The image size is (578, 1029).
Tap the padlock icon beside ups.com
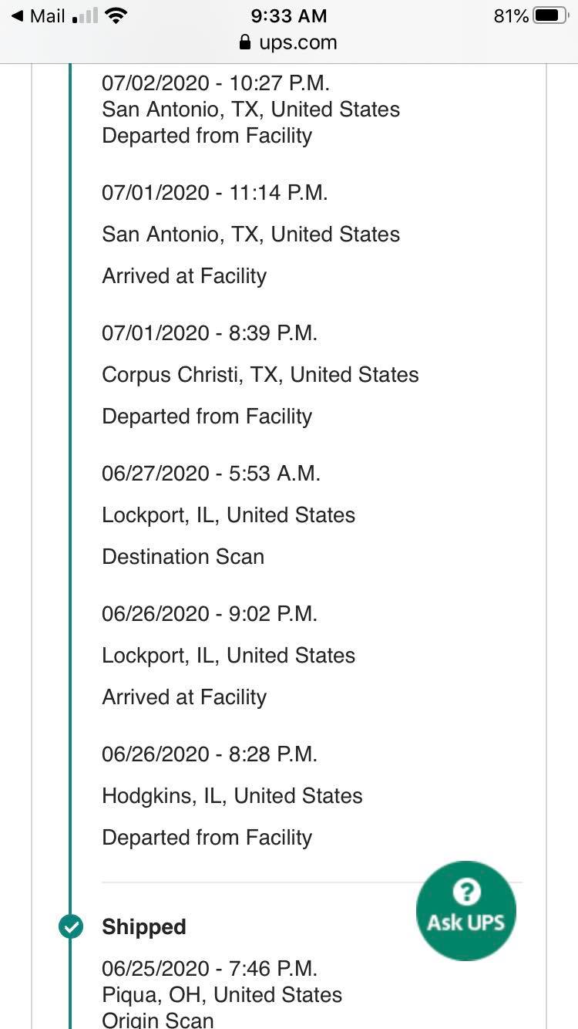tap(245, 42)
